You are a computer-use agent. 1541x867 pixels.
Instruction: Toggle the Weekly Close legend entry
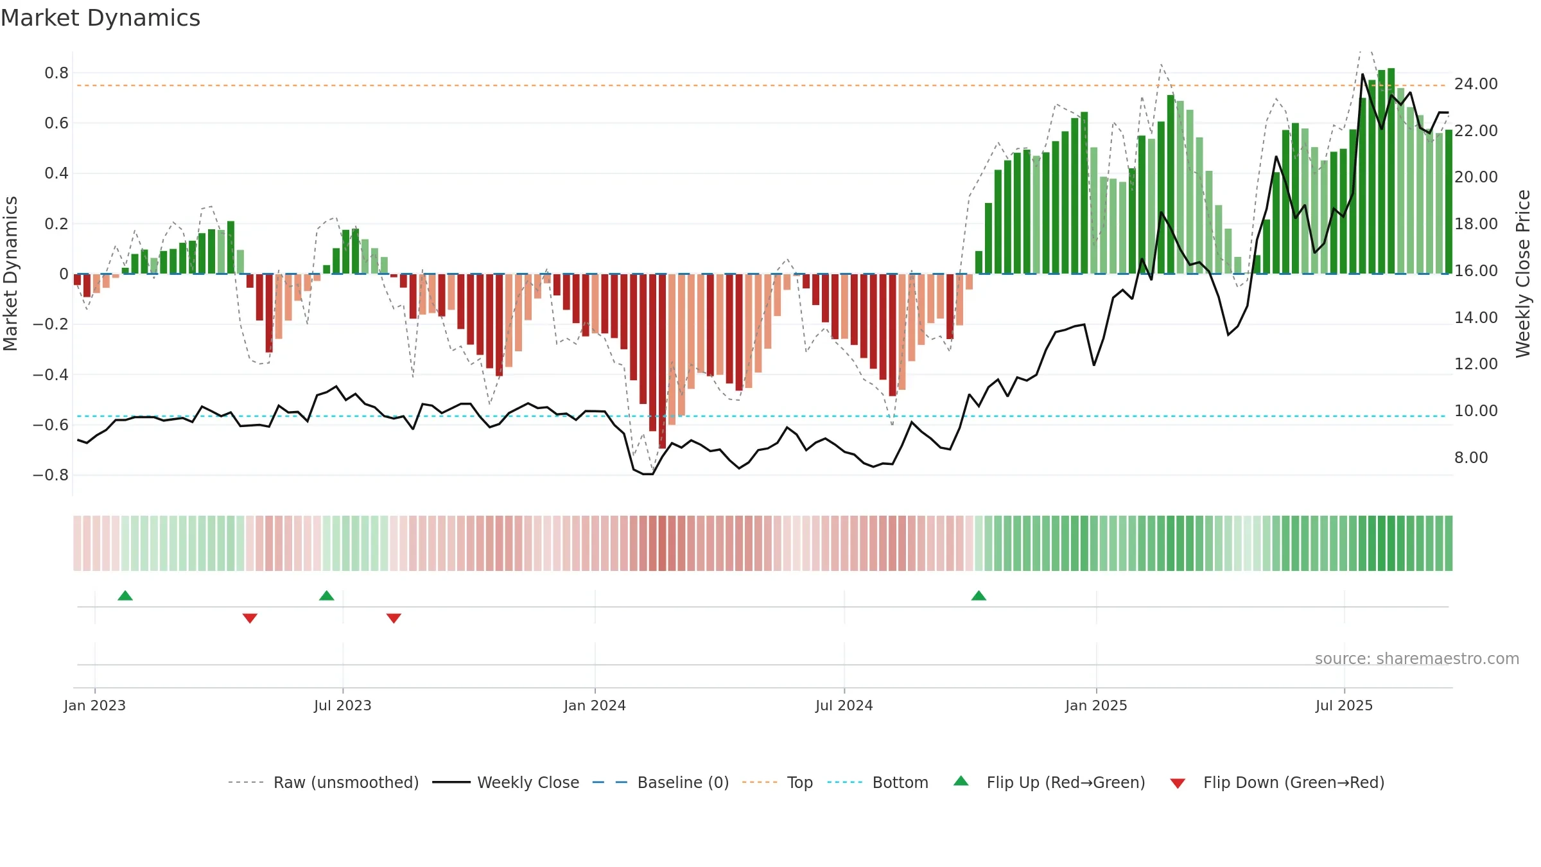pyautogui.click(x=506, y=782)
